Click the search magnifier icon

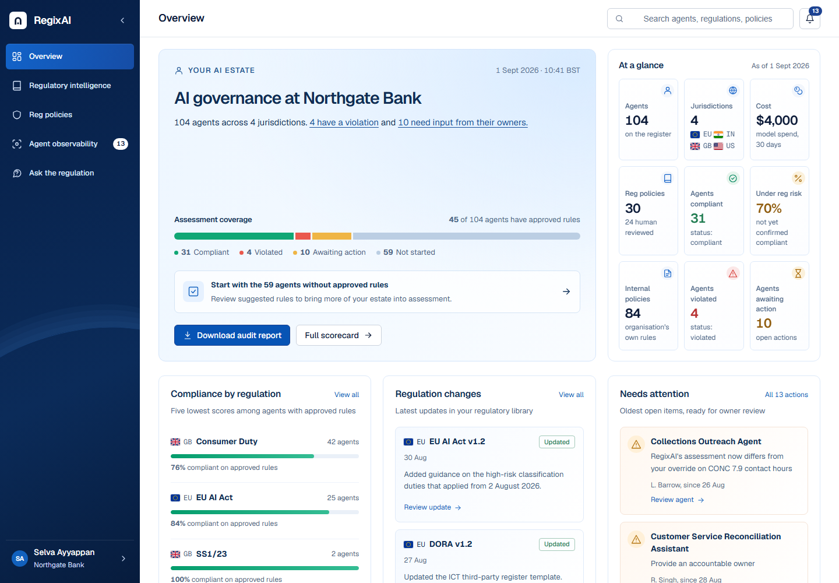point(619,19)
